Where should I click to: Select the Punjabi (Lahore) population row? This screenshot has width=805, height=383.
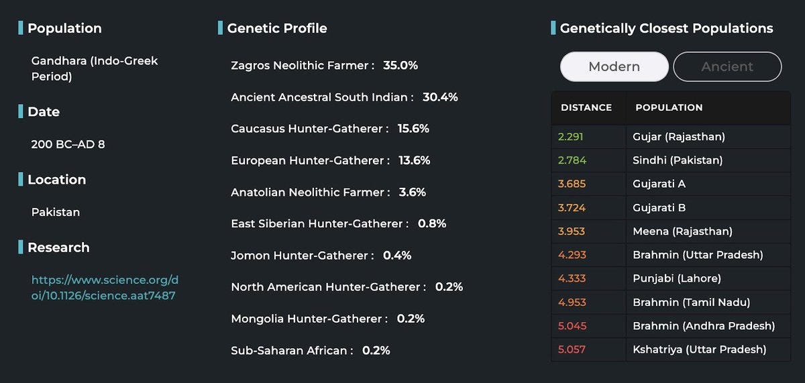tap(676, 278)
